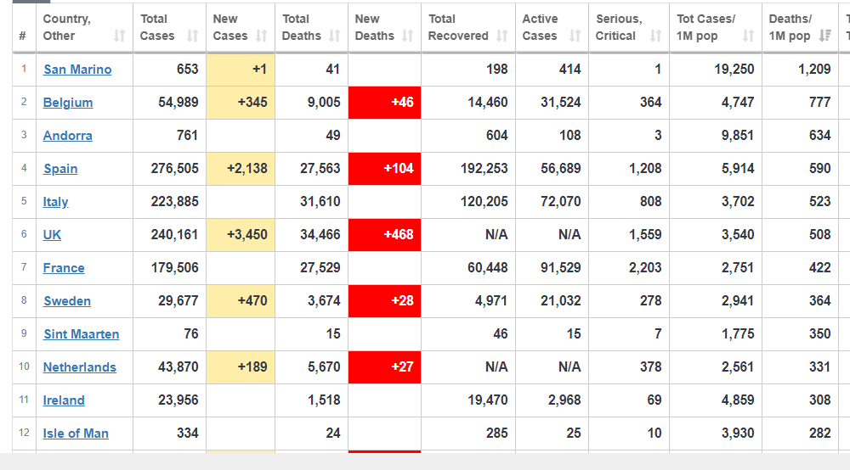Go to Spain statistics link

point(60,169)
